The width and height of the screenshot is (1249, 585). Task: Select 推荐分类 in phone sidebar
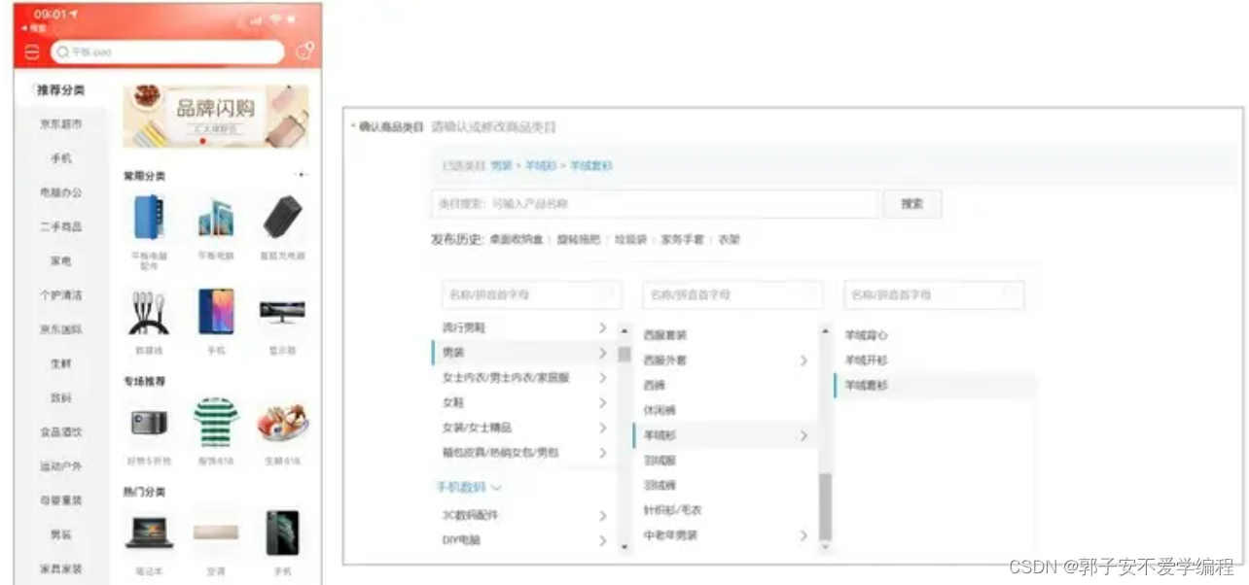[x=60, y=90]
